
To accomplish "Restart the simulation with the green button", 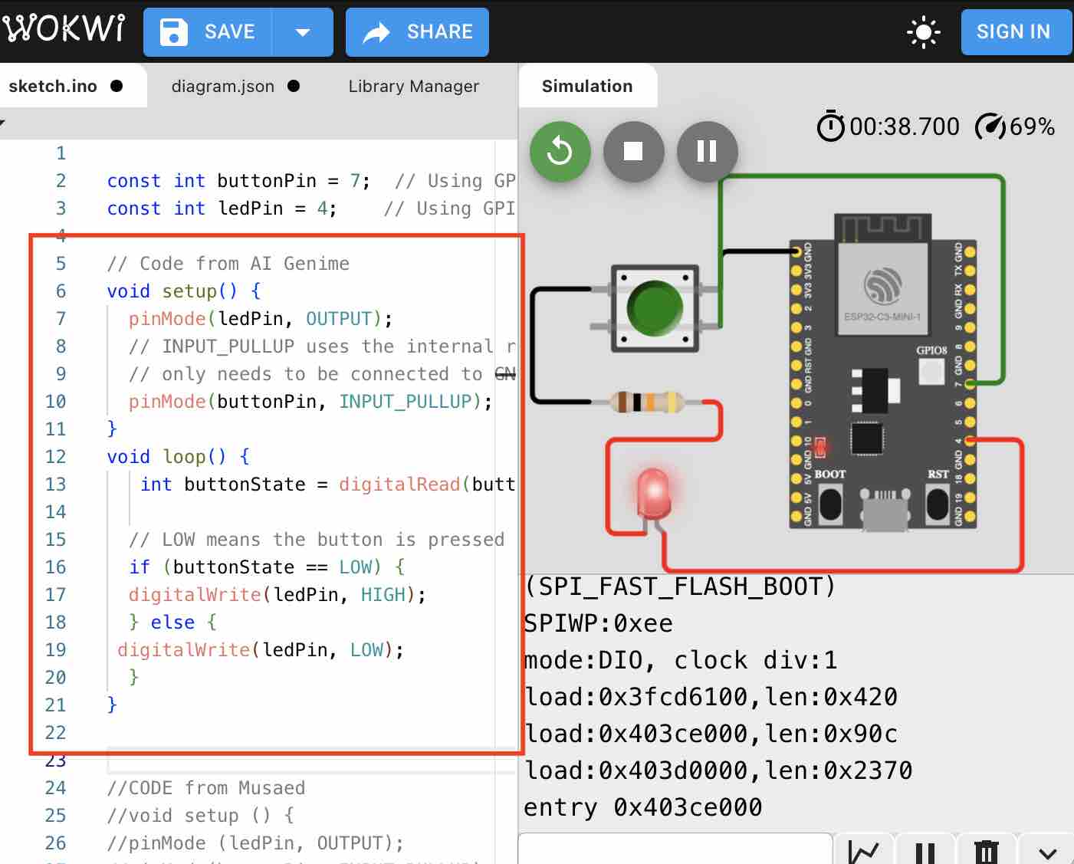I will [560, 151].
